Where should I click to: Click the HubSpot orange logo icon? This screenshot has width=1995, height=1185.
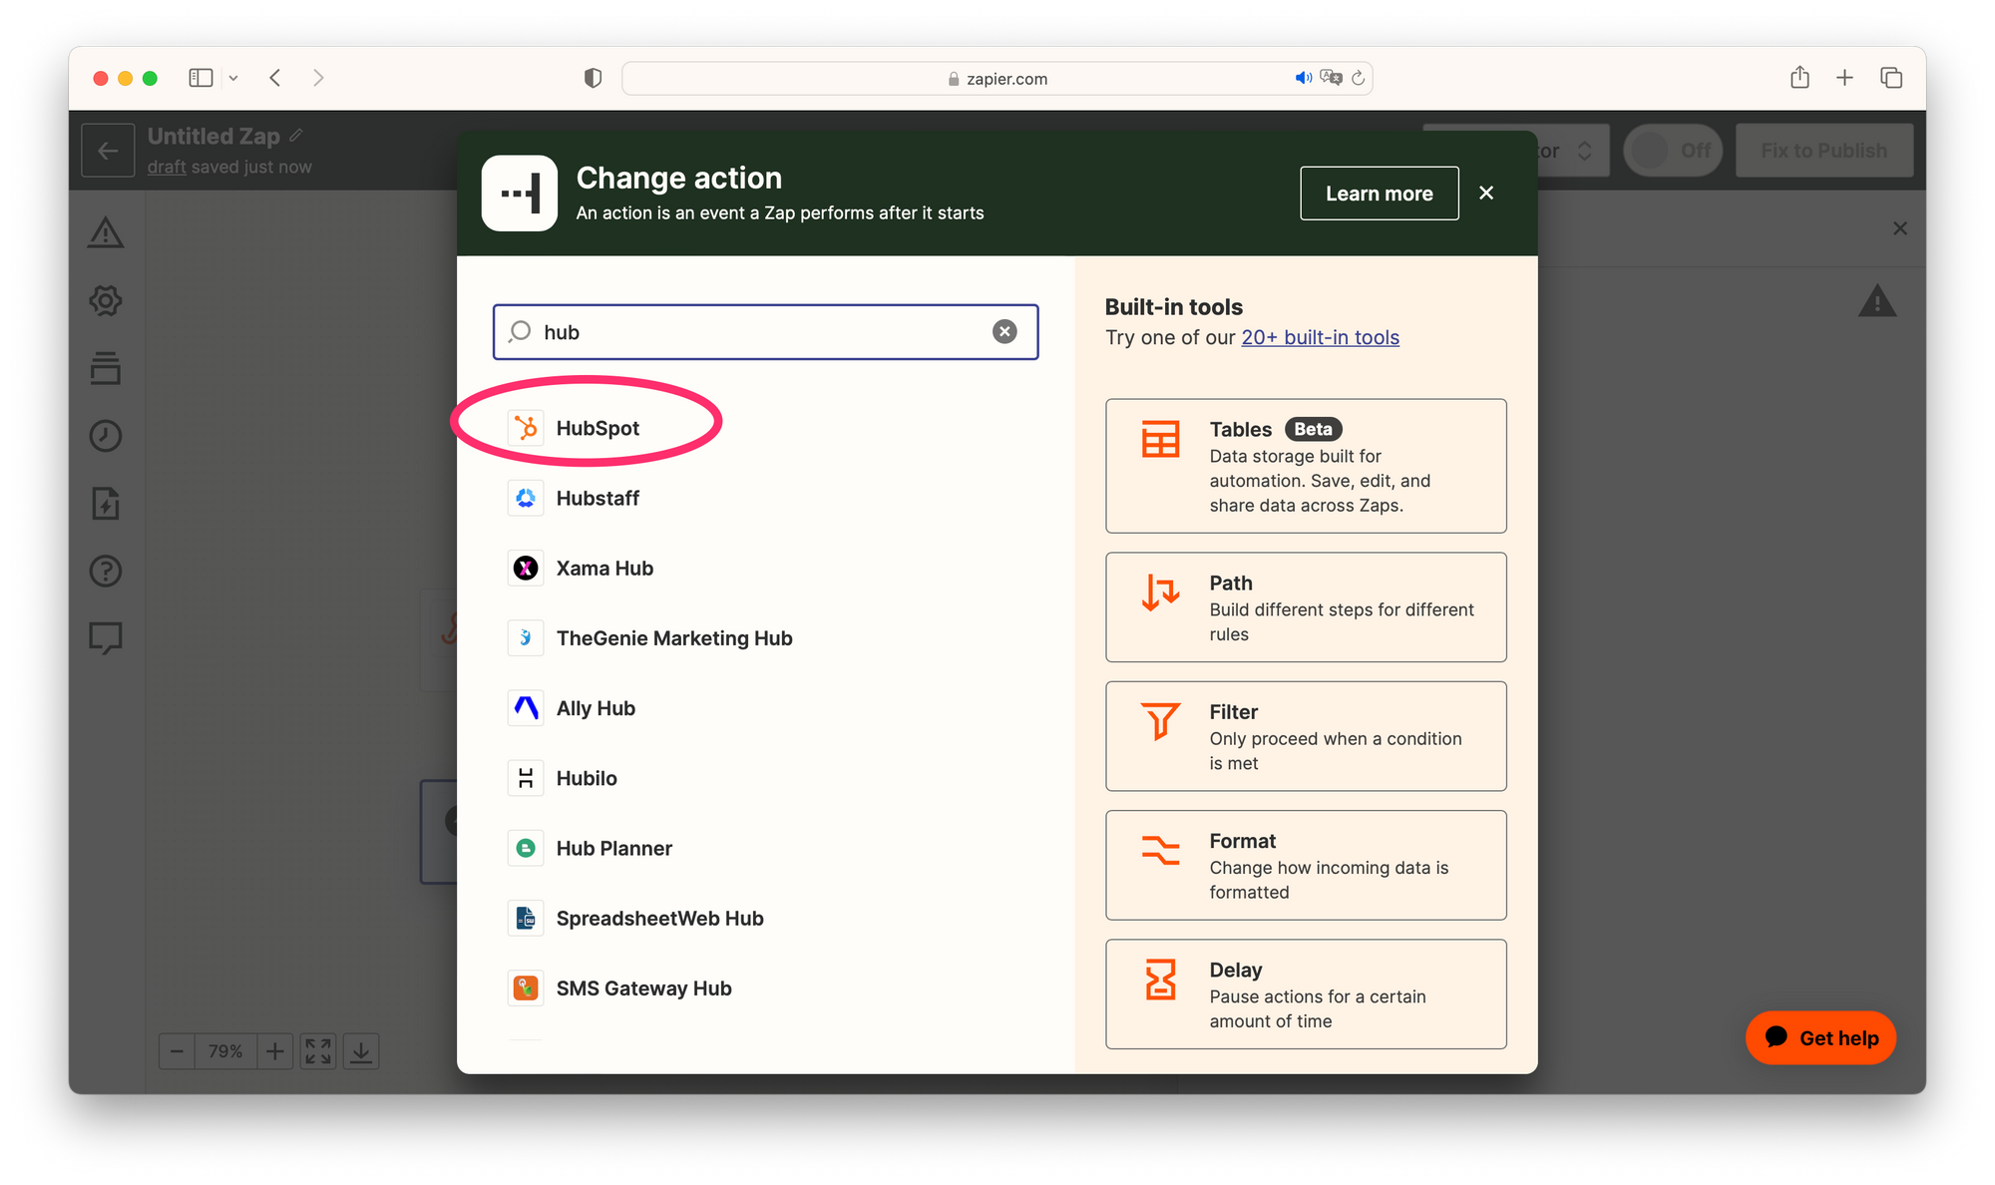pos(526,428)
